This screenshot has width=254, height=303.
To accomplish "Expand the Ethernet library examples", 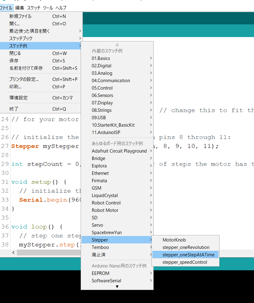I will (117, 173).
